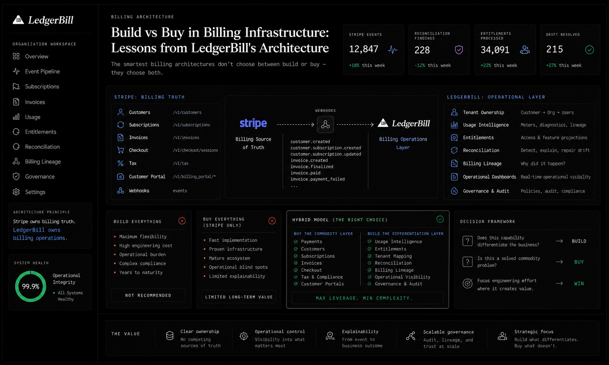Click the Governance & Audit icon
This screenshot has height=365, width=609.
(x=454, y=191)
